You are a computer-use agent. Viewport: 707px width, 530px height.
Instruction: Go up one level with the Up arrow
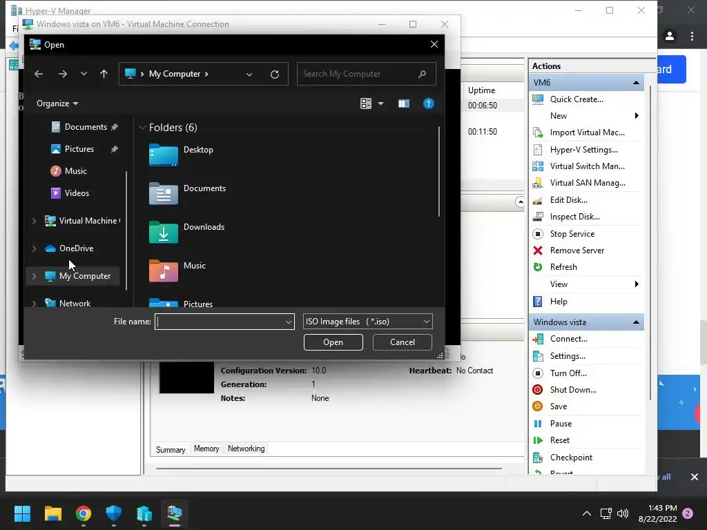[104, 74]
